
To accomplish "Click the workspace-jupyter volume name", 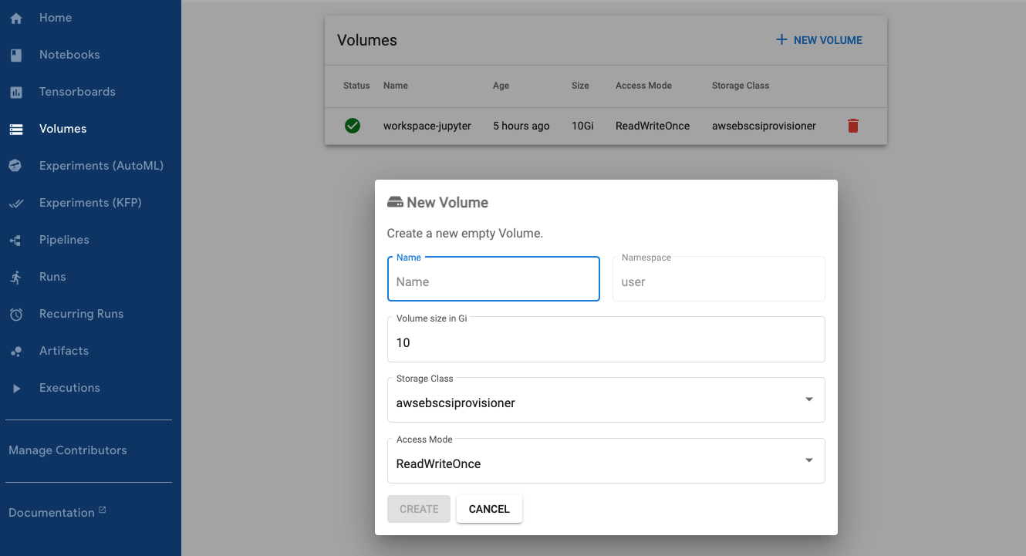I will click(427, 126).
